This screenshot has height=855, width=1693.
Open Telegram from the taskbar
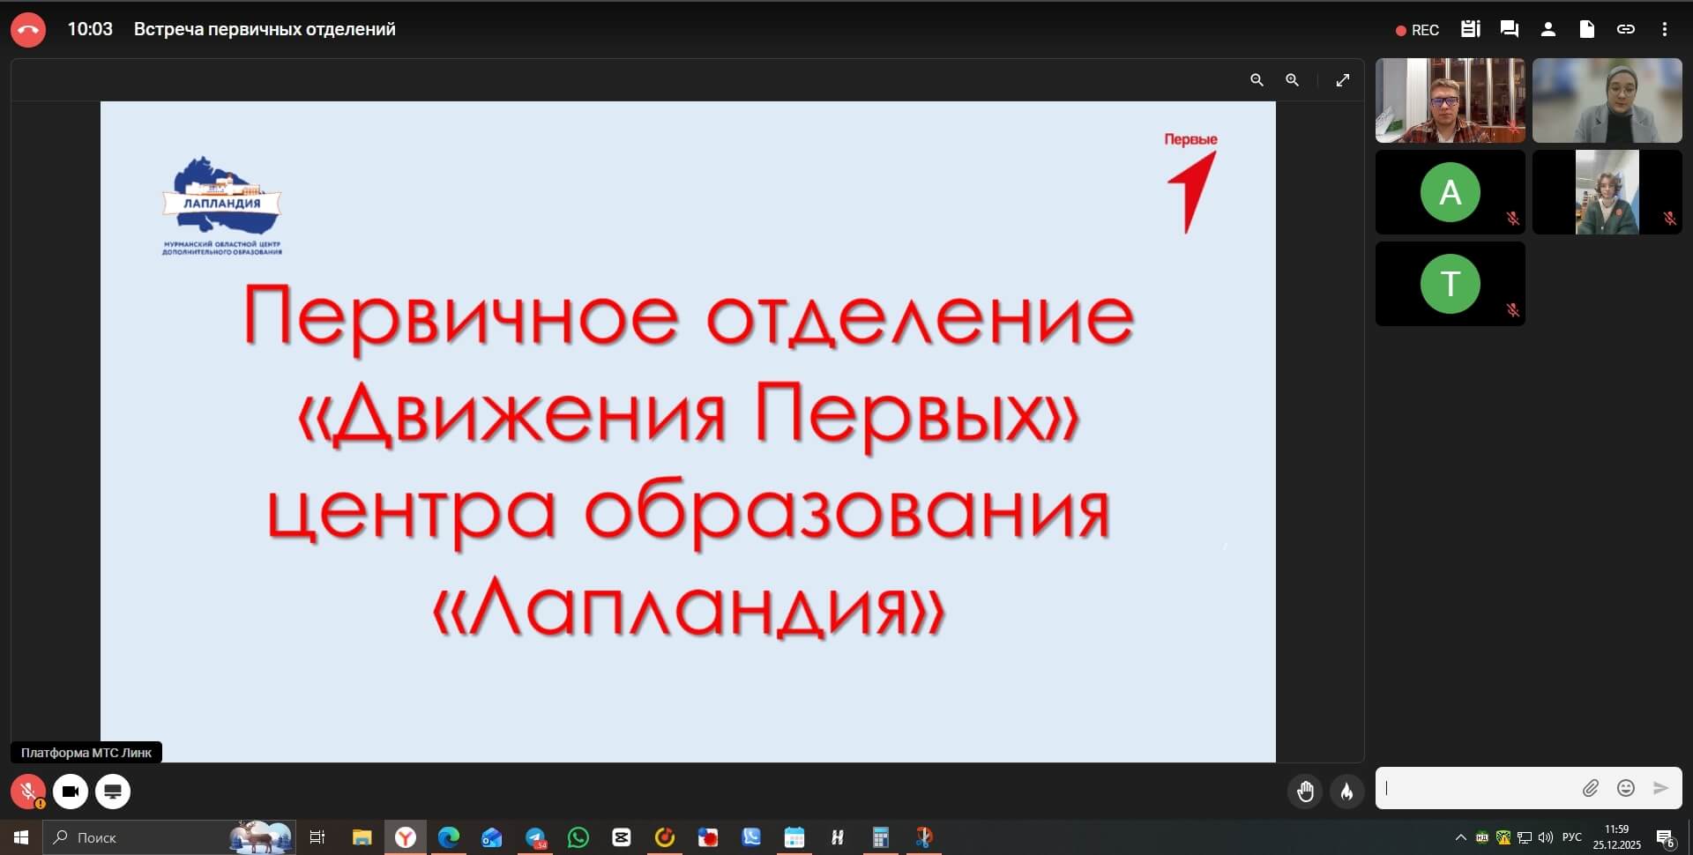tap(535, 837)
